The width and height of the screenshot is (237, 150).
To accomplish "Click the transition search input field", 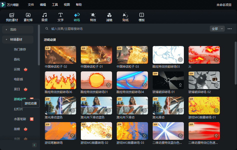I will (x=125, y=29).
